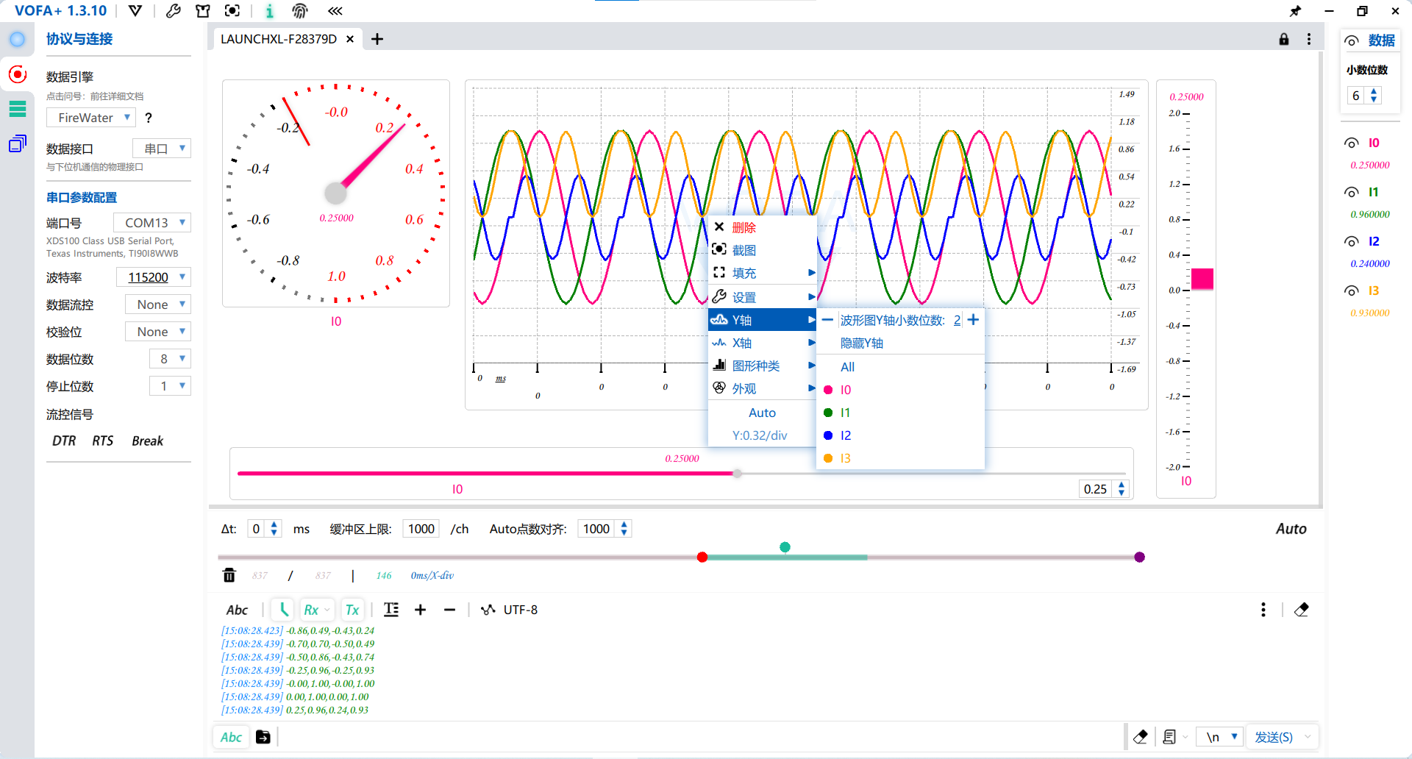Open the FireWater data engine dropdown
This screenshot has height=759, width=1412.
(x=91, y=118)
